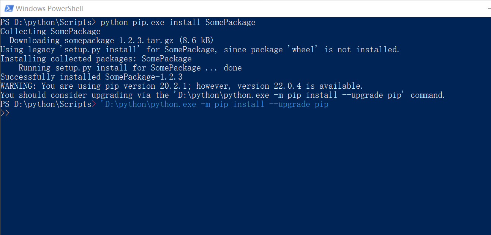Click "Successfully installed SomePackage-1.2.3" line
Viewport: 491px width, 235px height.
tap(91, 77)
